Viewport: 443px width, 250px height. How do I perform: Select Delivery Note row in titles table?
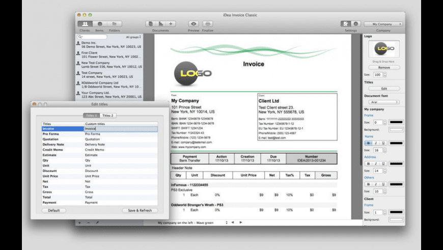100,144
